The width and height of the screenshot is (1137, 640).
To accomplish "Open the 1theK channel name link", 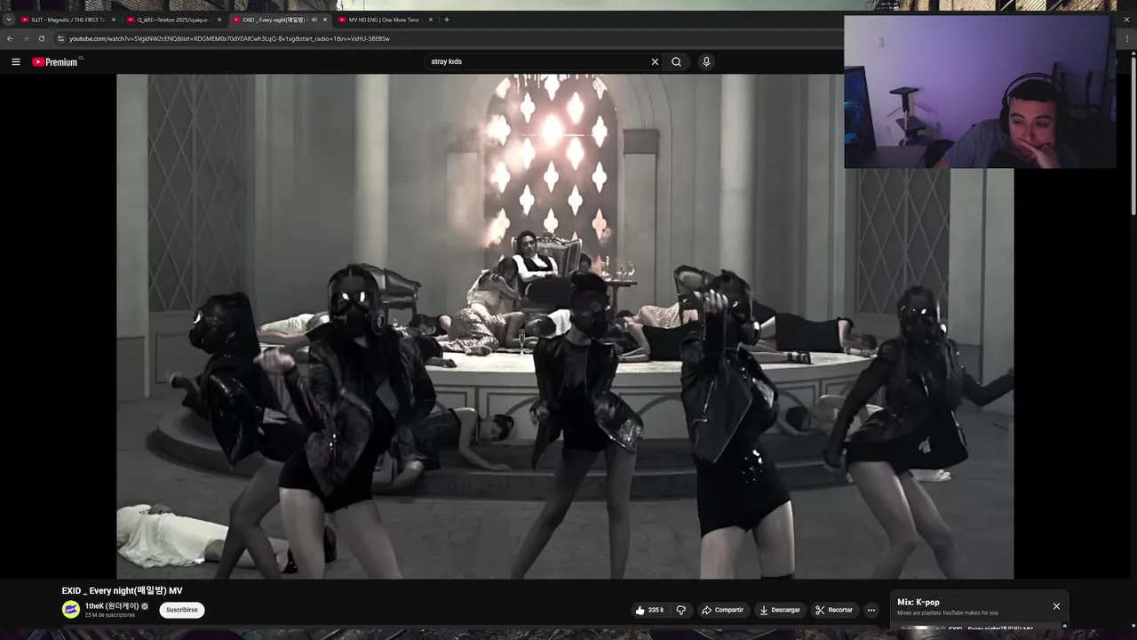I will click(x=112, y=606).
